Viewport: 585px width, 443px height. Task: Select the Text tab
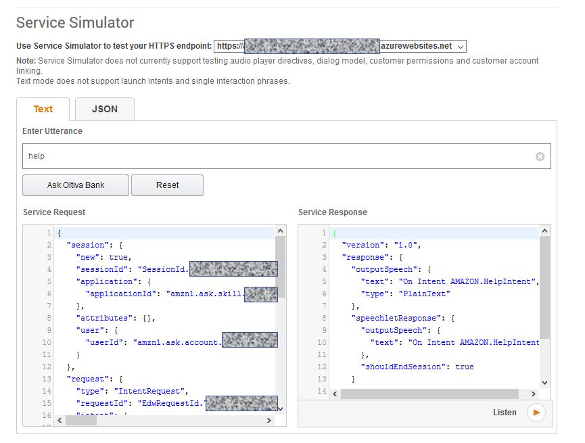point(43,109)
